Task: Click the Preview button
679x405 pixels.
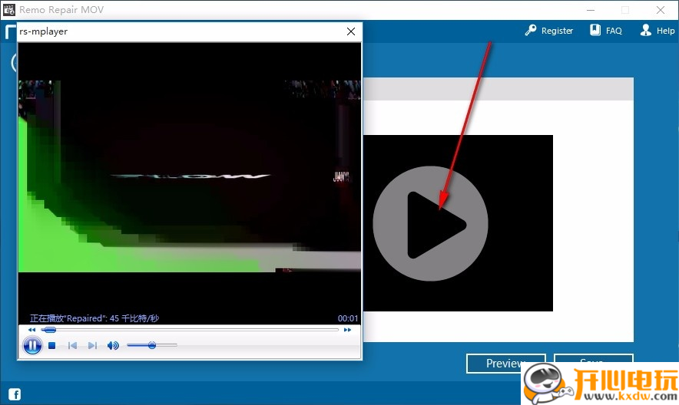Action: pyautogui.click(x=505, y=363)
